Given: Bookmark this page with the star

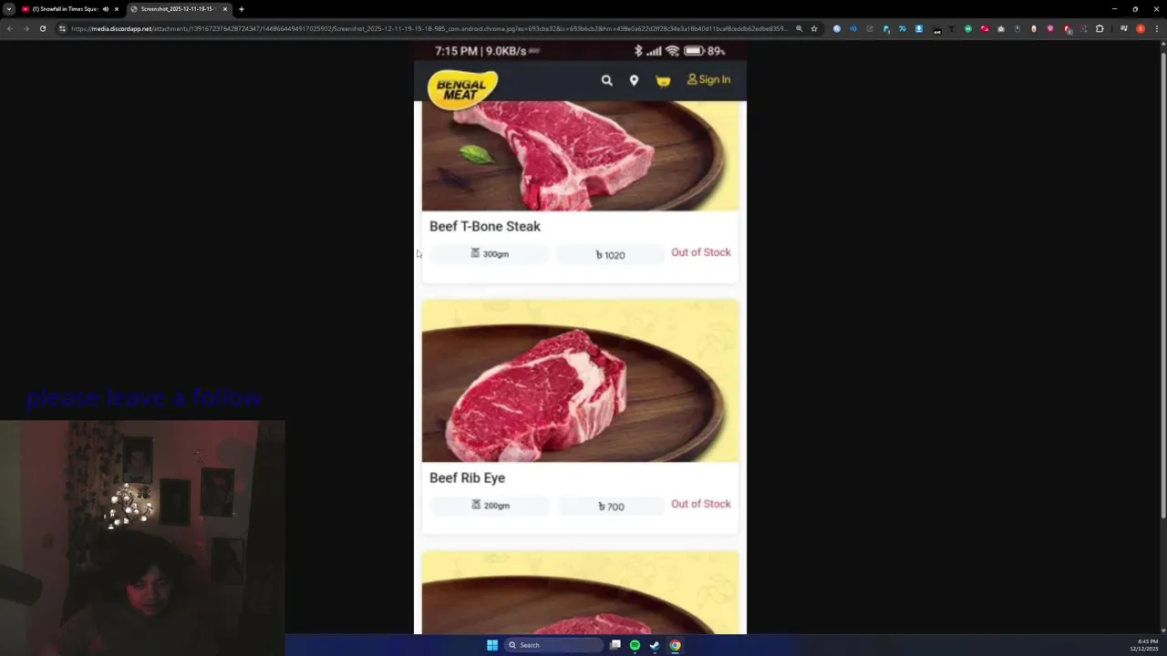Looking at the screenshot, I should tap(814, 28).
